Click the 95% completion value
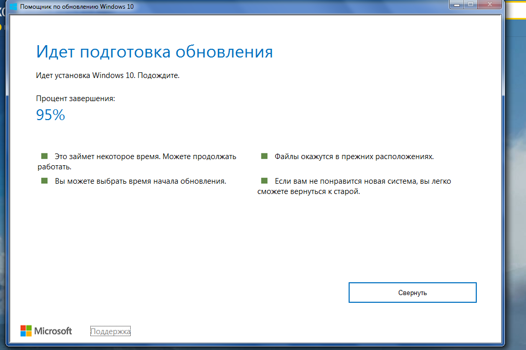526x350 pixels. [x=50, y=115]
